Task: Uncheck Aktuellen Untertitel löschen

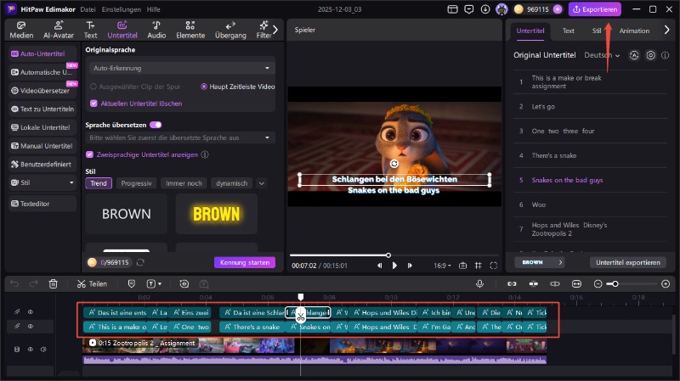Action: (93, 104)
